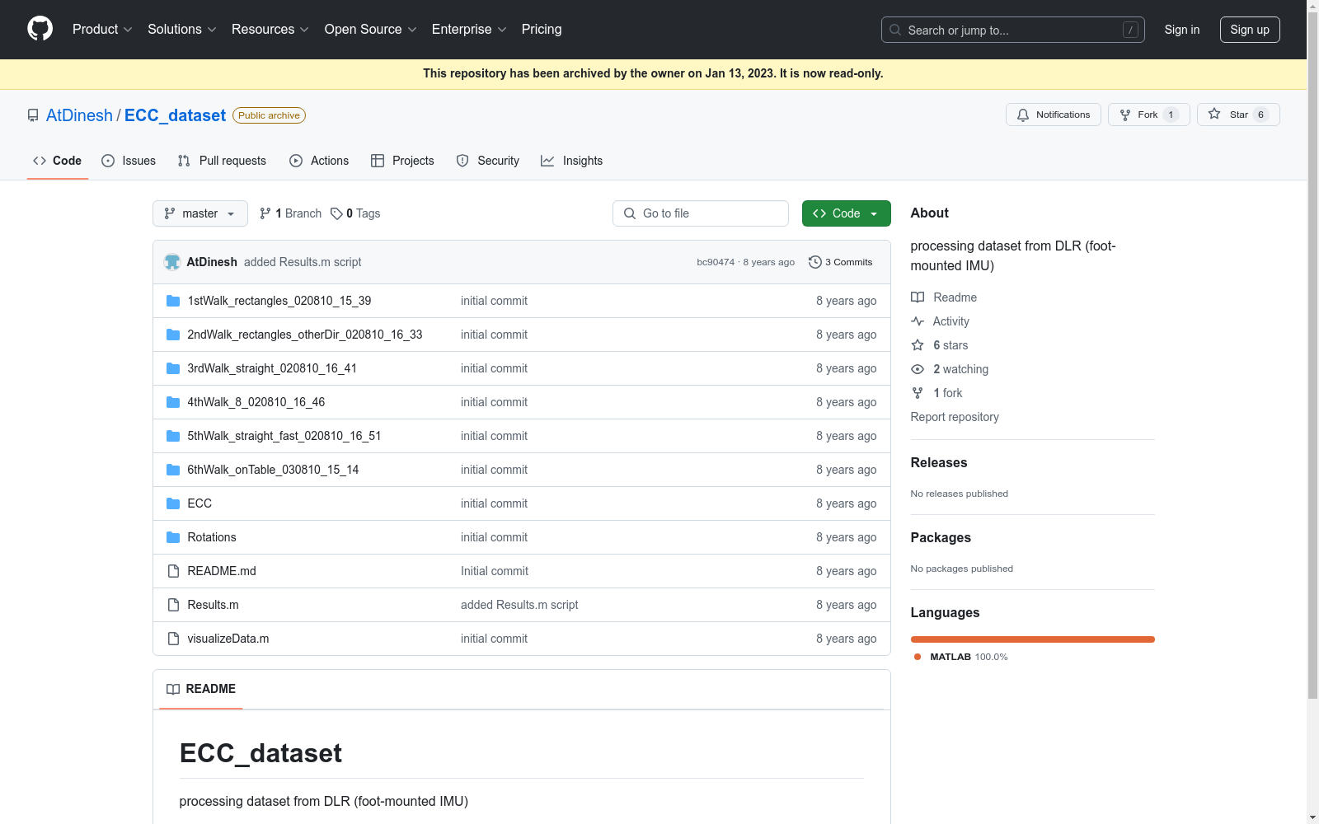Image resolution: width=1319 pixels, height=824 pixels.
Task: Open the Rotations folder
Action: click(212, 537)
